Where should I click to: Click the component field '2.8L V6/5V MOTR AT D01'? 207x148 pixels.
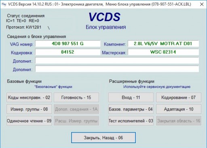pyautogui.click(x=163, y=44)
